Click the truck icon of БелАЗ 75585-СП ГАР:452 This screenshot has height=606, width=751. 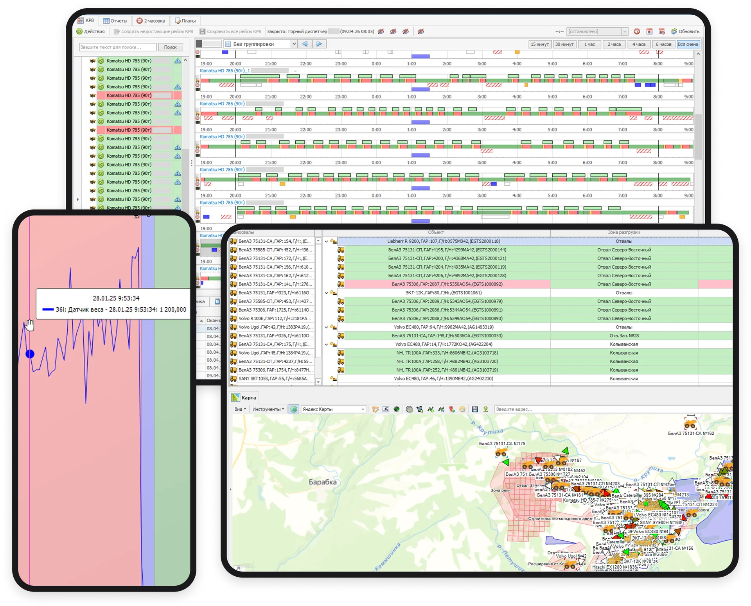tap(234, 250)
